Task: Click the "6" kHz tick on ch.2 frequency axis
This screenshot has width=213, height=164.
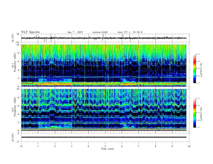Action: (19, 106)
